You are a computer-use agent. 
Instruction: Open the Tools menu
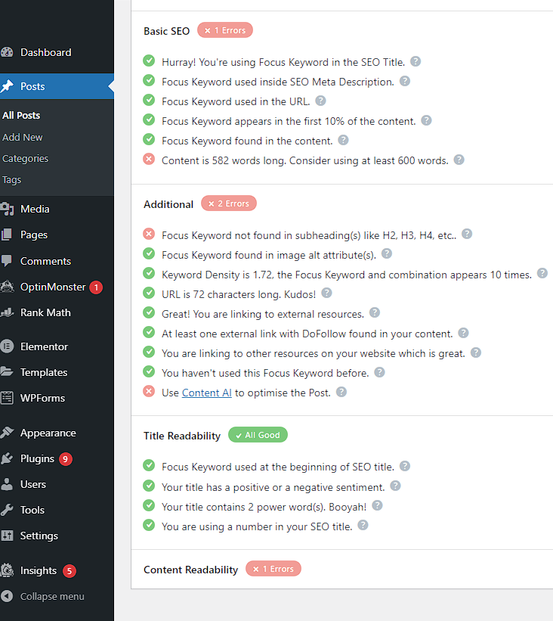pos(32,510)
